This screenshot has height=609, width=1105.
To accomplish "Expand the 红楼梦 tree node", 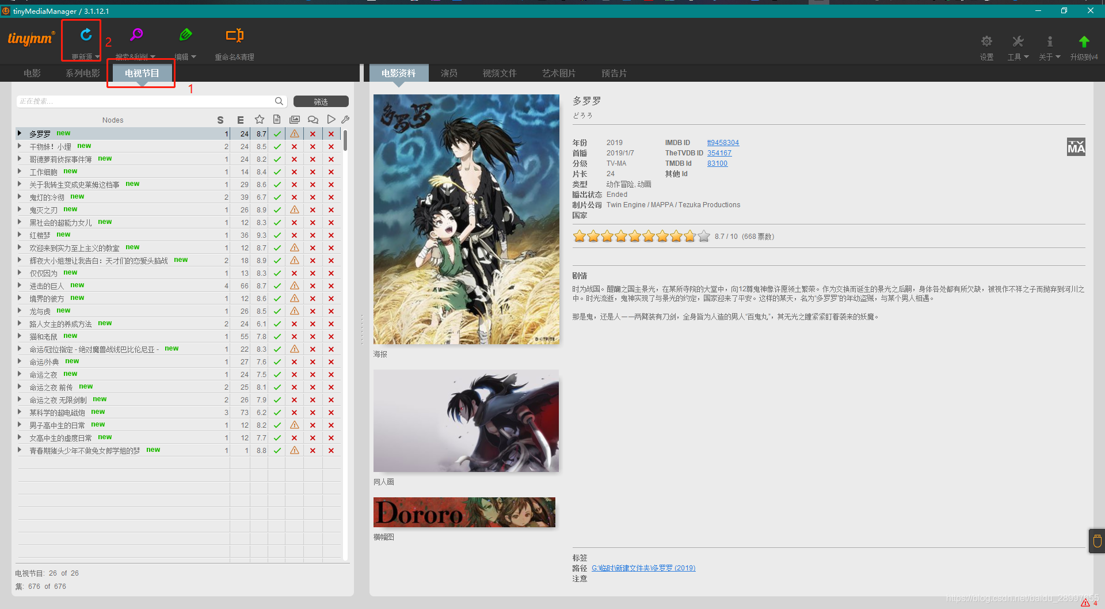I will coord(20,235).
